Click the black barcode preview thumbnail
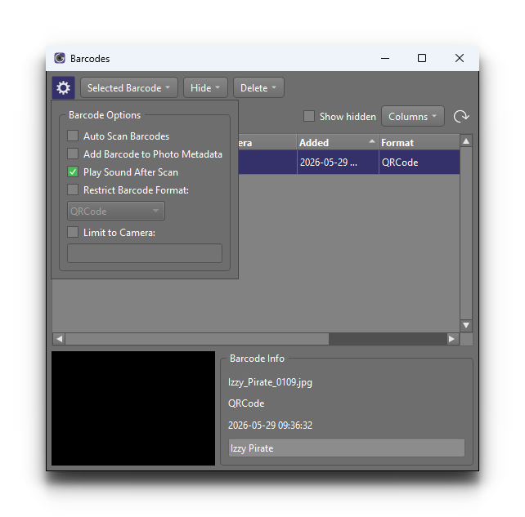The height and width of the screenshot is (517, 525). (133, 408)
